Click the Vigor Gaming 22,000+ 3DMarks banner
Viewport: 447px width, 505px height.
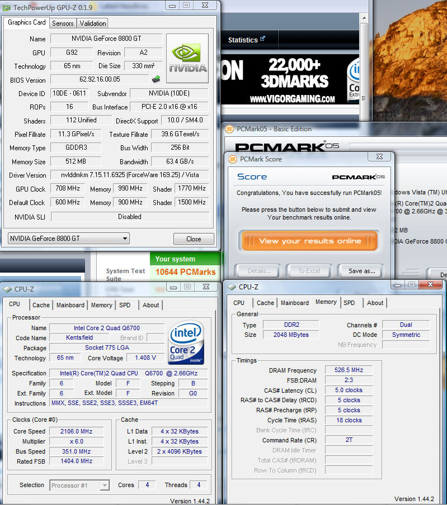coord(290,79)
